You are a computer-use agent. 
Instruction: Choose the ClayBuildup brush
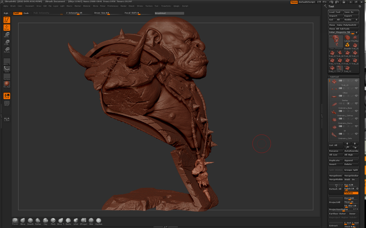[99, 221]
